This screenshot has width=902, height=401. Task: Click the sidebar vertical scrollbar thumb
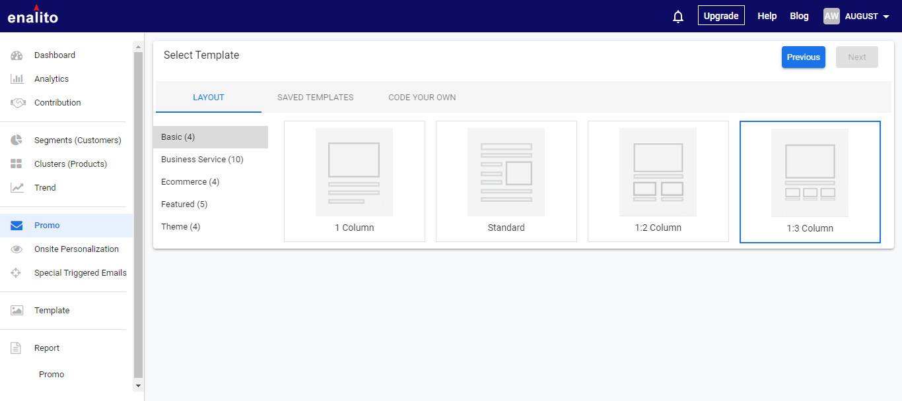point(138,214)
